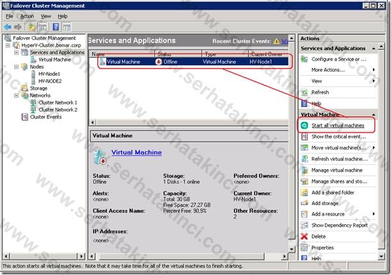Open the View submenu arrow in Actions
This screenshot has width=391, height=275.
(374, 81)
